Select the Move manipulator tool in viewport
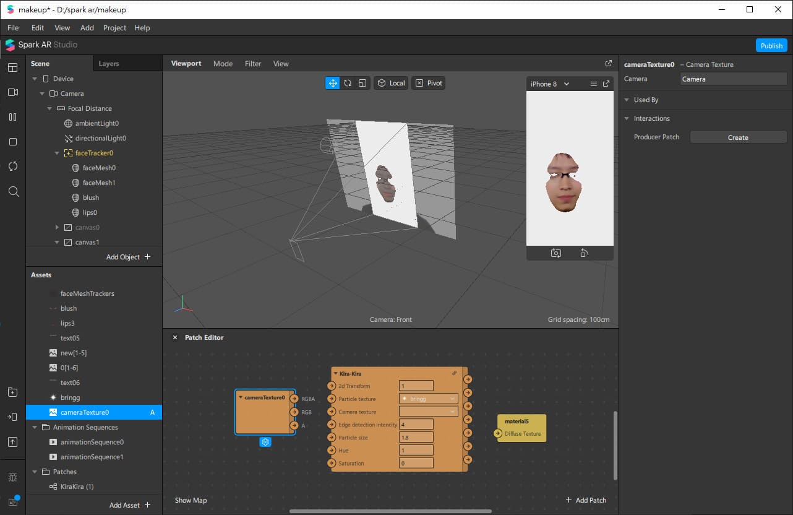The width and height of the screenshot is (793, 515). point(333,83)
